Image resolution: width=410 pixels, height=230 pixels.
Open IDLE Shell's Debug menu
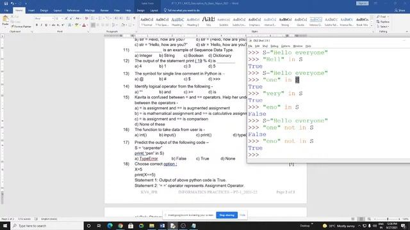[x=274, y=46]
